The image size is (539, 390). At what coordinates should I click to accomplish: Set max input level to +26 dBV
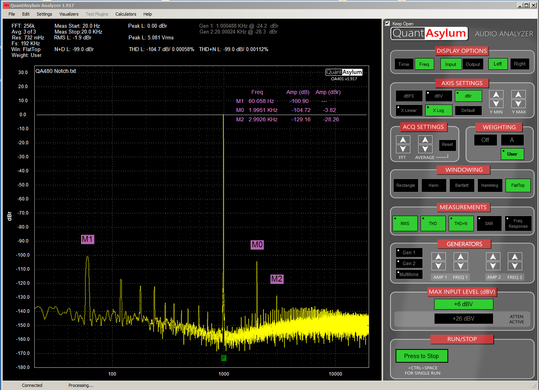(463, 319)
